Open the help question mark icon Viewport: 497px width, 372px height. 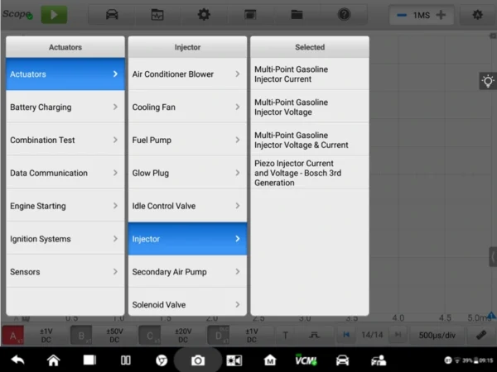pyautogui.click(x=344, y=15)
